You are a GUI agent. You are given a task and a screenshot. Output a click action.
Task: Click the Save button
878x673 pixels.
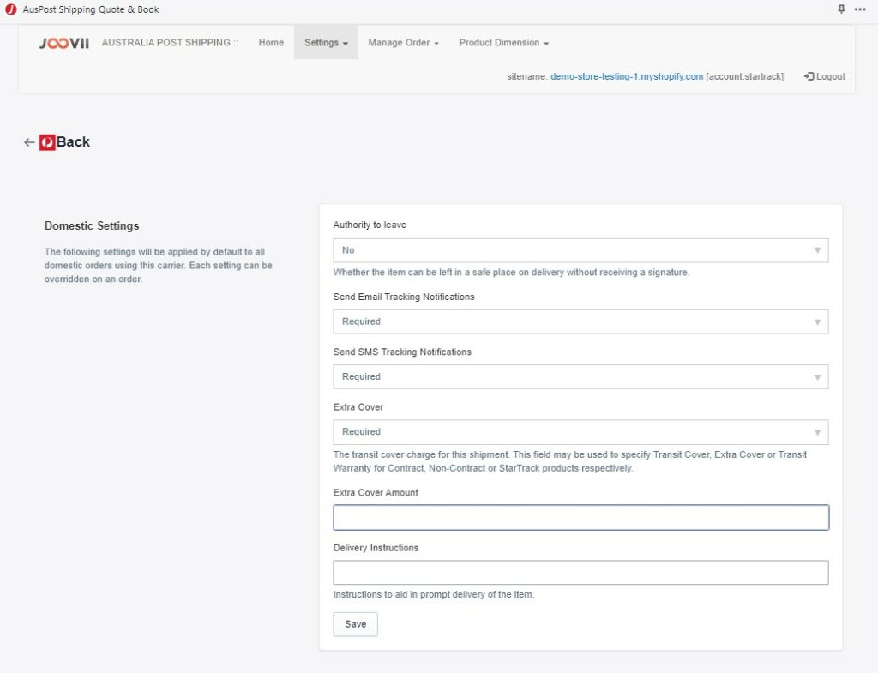355,624
